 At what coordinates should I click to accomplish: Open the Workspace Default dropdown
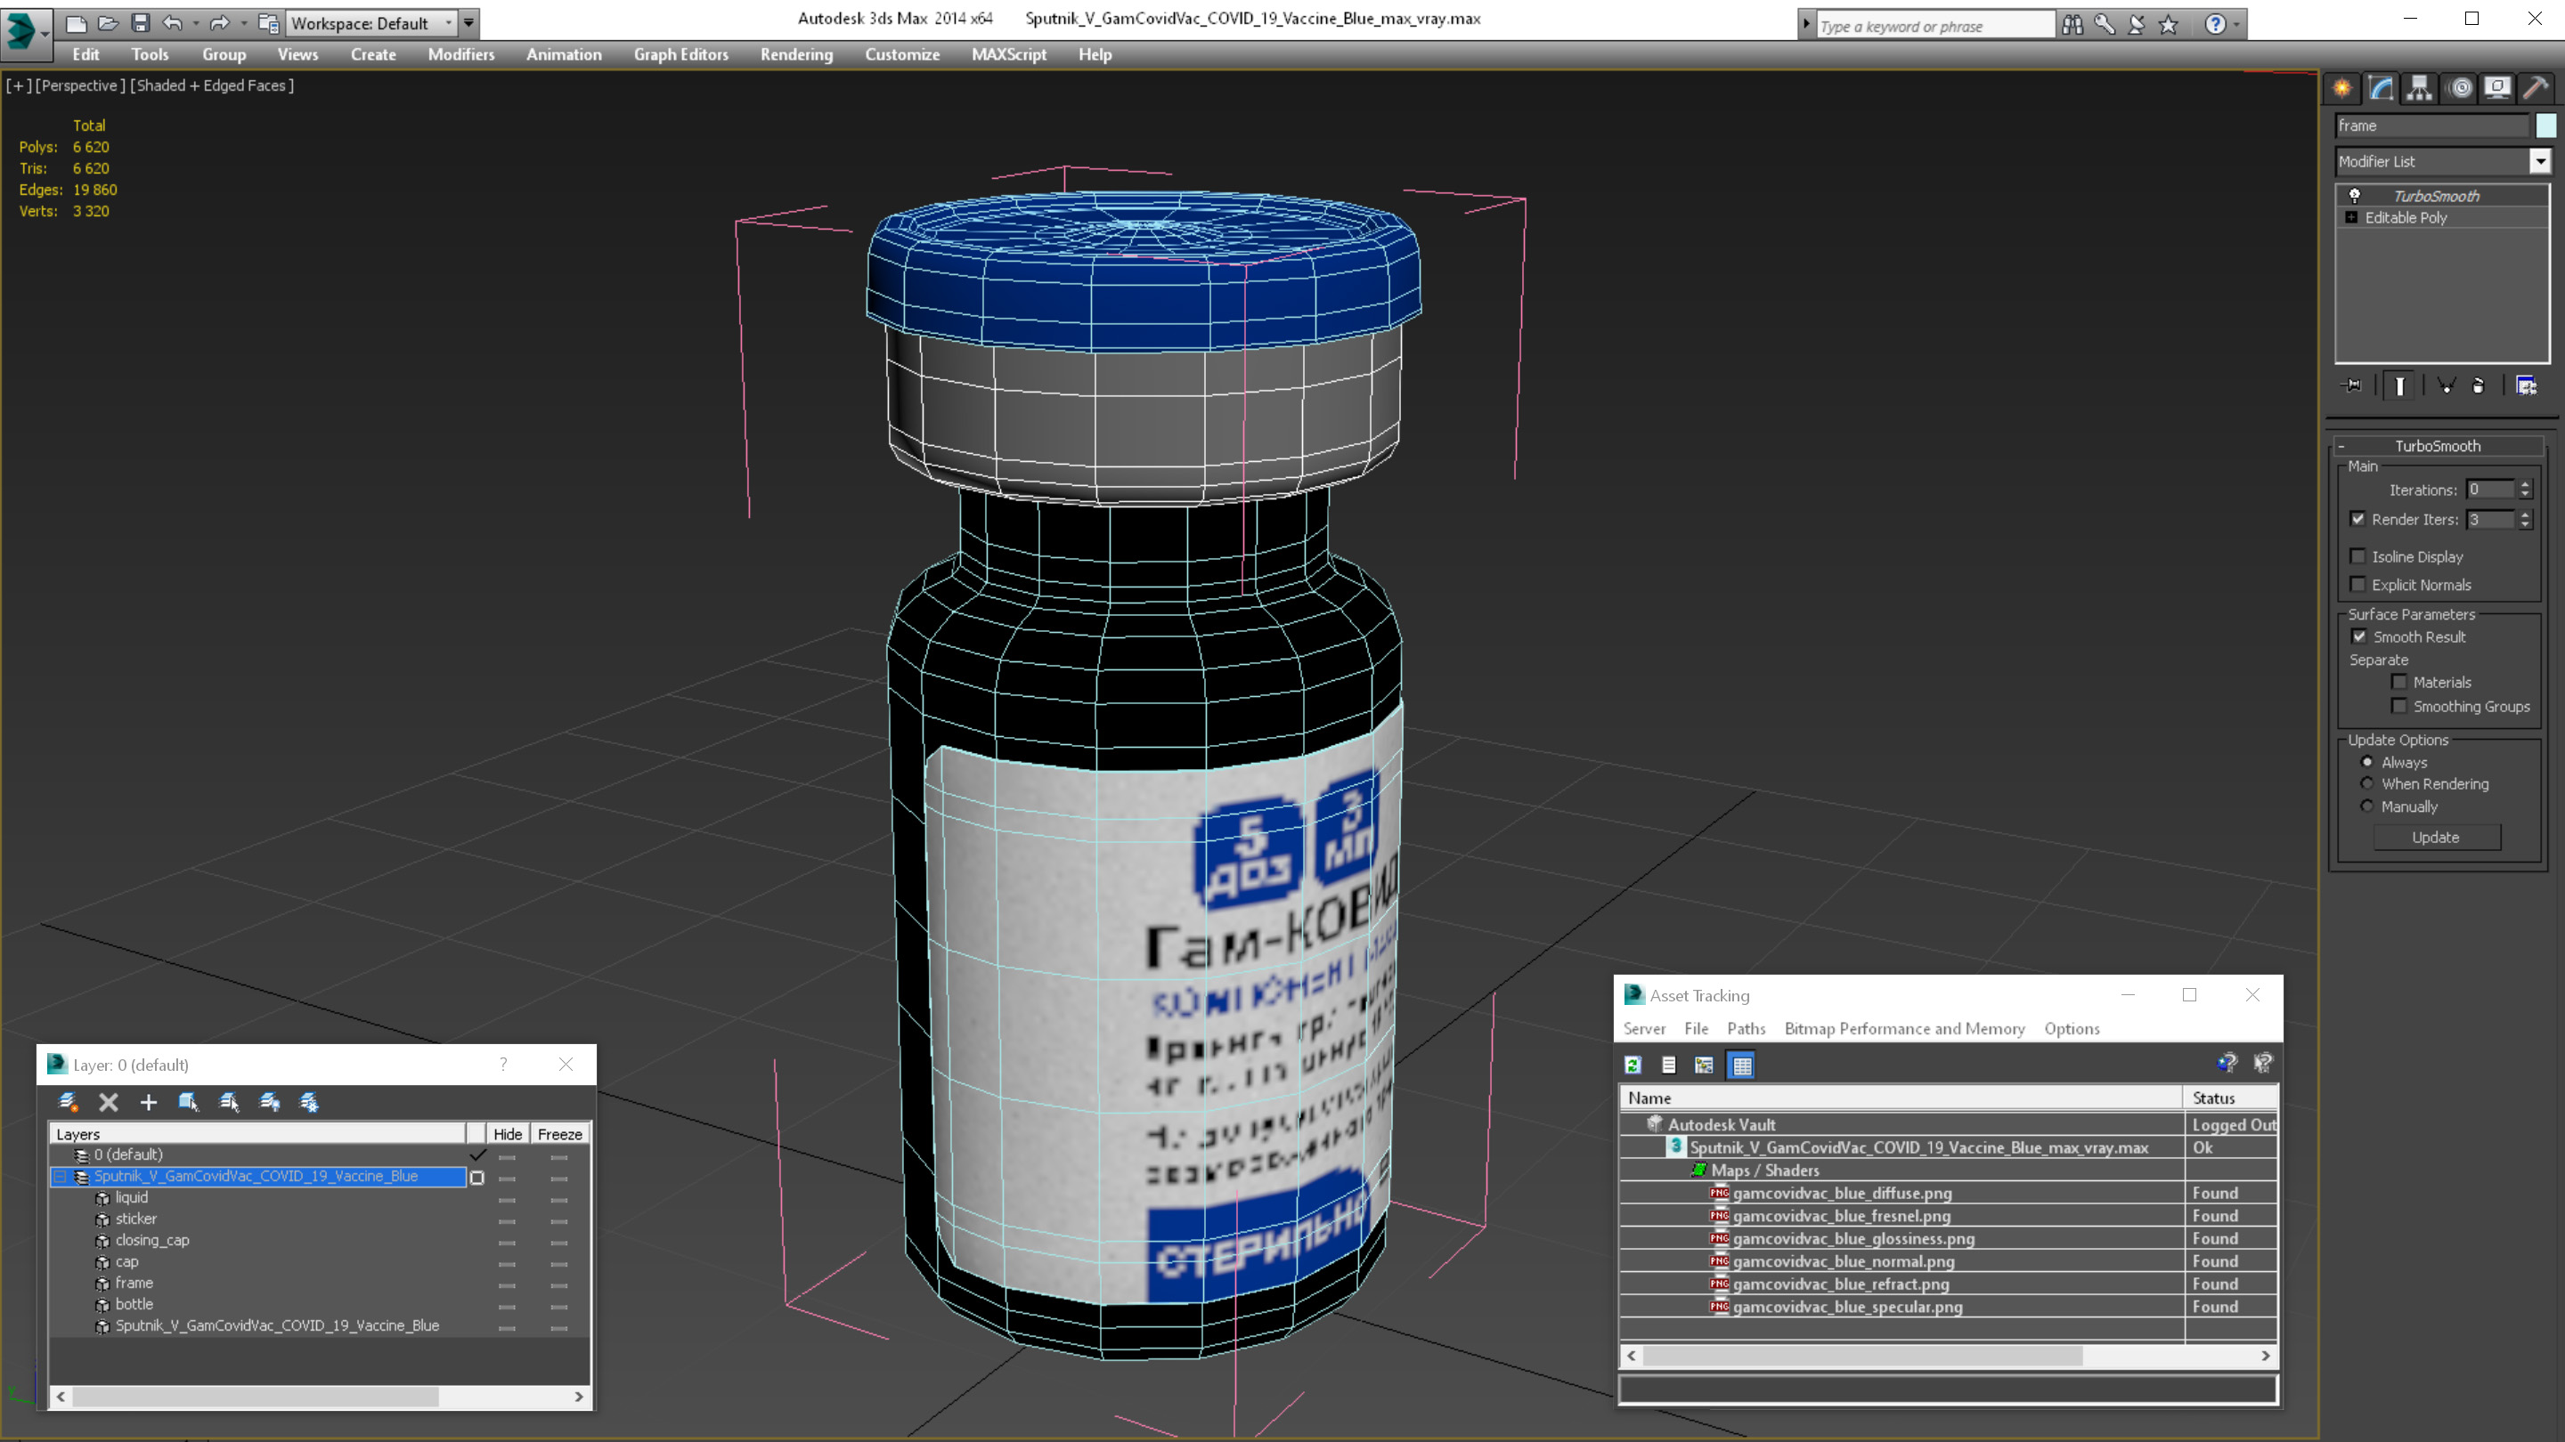[370, 23]
